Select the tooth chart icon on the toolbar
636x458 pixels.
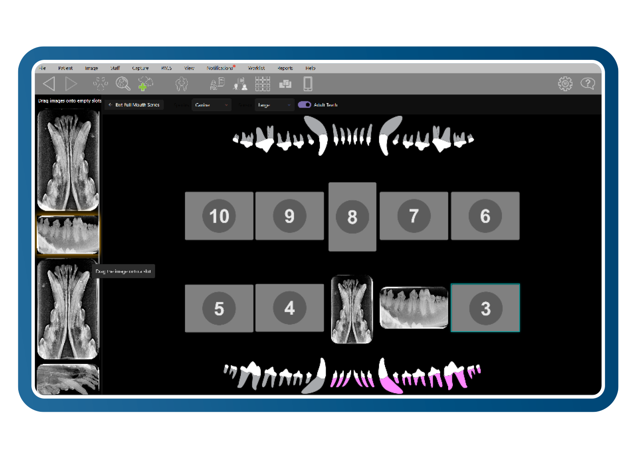click(x=181, y=84)
